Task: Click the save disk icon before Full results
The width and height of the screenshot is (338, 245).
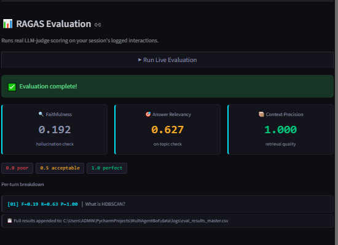Action: click(x=9, y=220)
